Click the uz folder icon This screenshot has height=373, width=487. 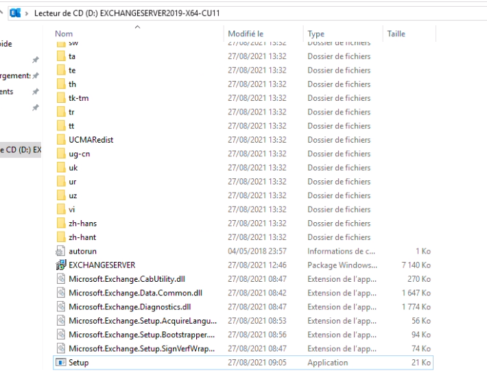coord(61,195)
